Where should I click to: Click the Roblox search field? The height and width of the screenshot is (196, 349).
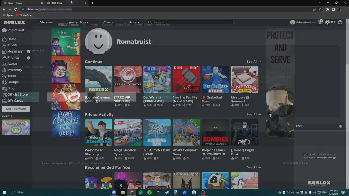pos(190,22)
